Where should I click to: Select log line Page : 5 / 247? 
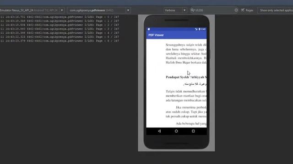[x=60, y=37]
